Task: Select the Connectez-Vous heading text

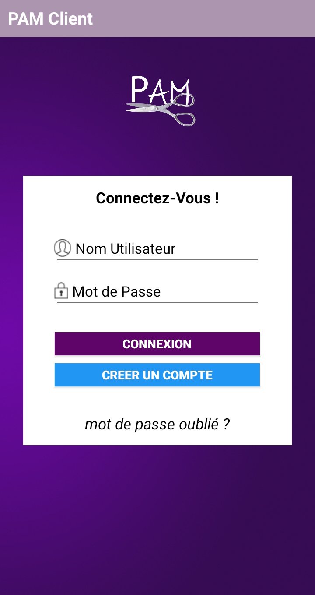Action: click(x=157, y=198)
